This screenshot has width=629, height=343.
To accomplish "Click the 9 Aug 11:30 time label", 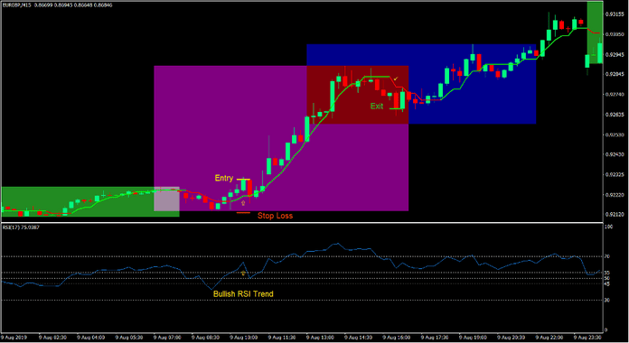I will click(x=282, y=338).
